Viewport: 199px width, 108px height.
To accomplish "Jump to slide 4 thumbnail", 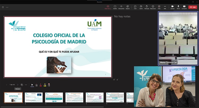I will (x=74, y=97).
